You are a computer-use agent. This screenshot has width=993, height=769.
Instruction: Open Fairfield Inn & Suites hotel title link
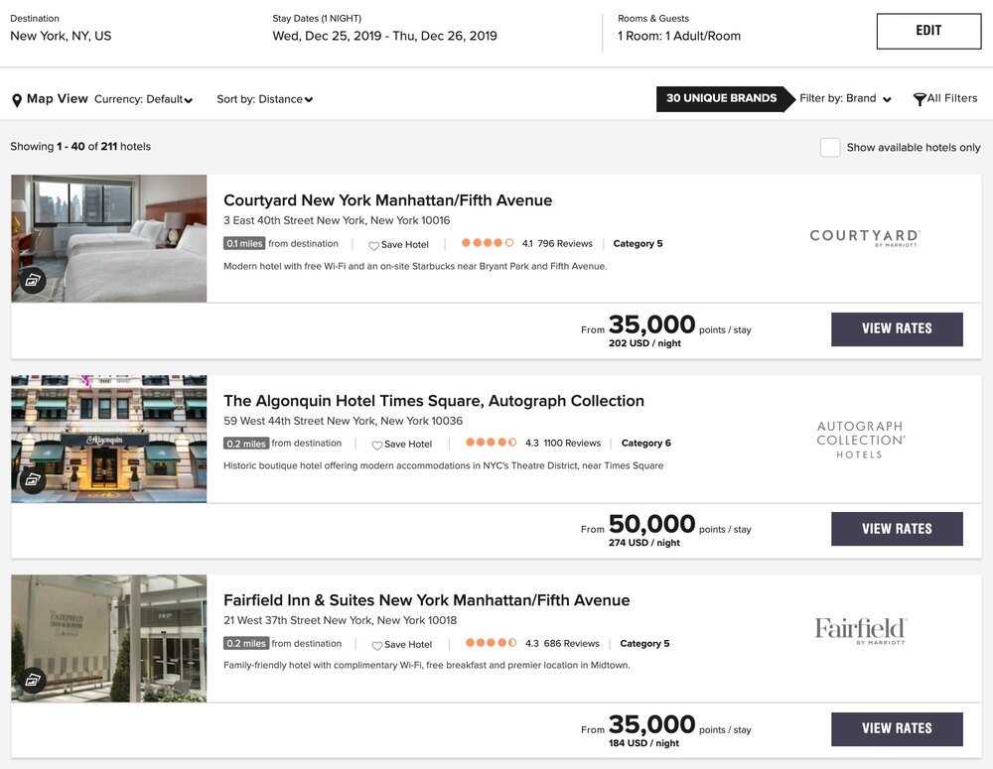426,600
